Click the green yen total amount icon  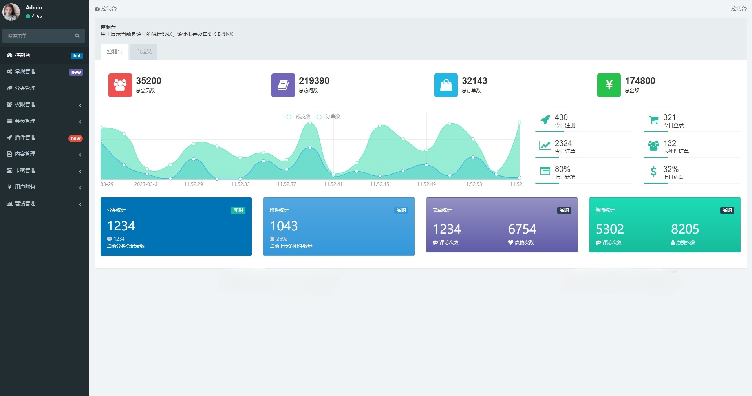click(609, 85)
